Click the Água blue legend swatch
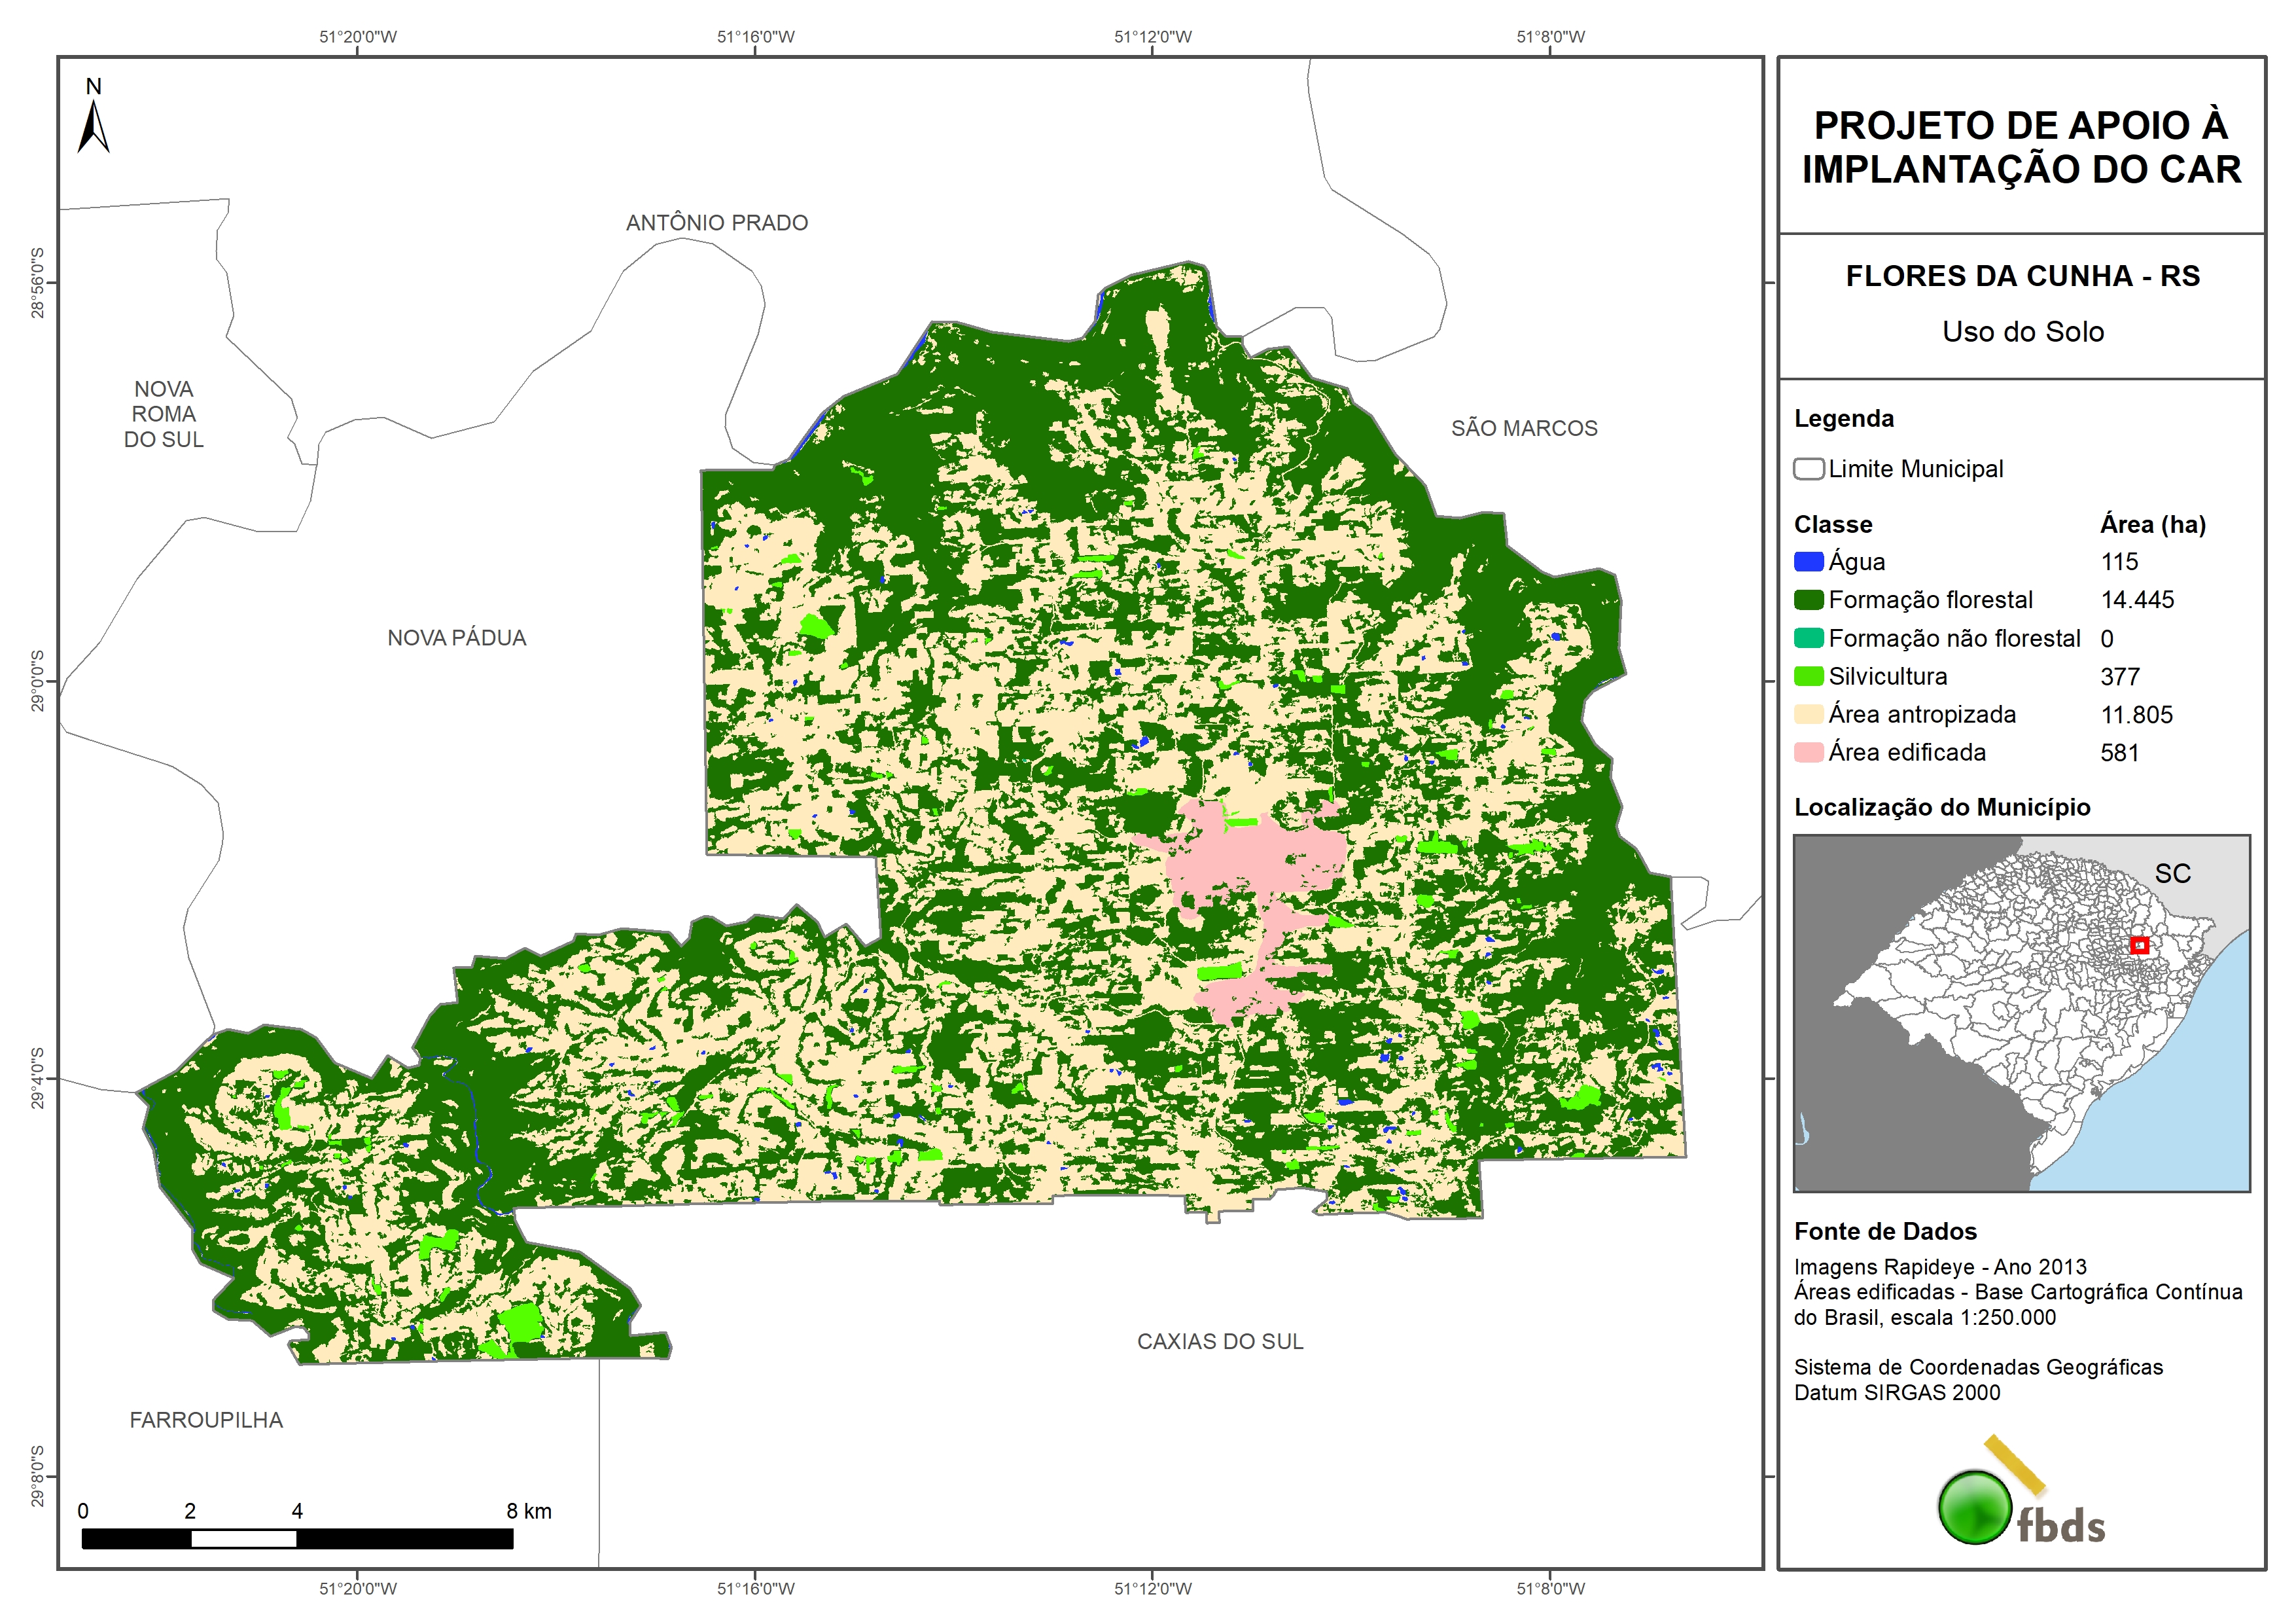The width and height of the screenshot is (2296, 1624). point(1808,562)
